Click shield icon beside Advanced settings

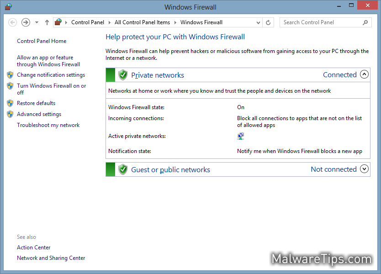point(10,114)
